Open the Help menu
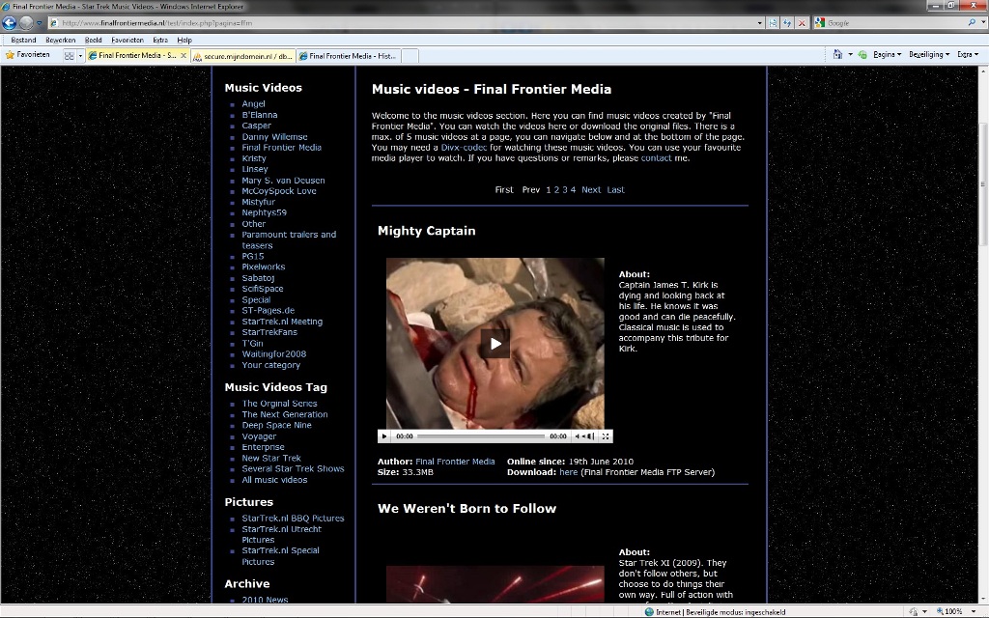 (184, 40)
